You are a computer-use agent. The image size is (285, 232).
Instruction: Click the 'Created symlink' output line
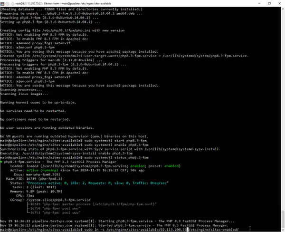coord(95,56)
